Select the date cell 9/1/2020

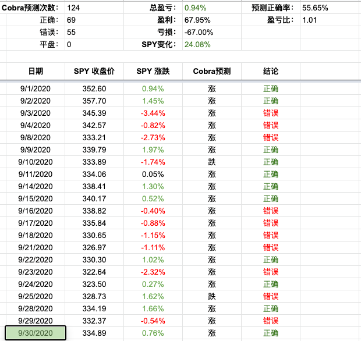point(36,88)
